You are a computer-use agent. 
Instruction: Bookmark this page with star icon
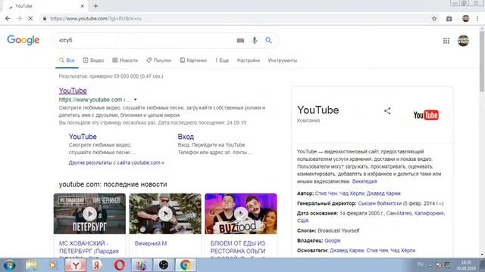434,18
